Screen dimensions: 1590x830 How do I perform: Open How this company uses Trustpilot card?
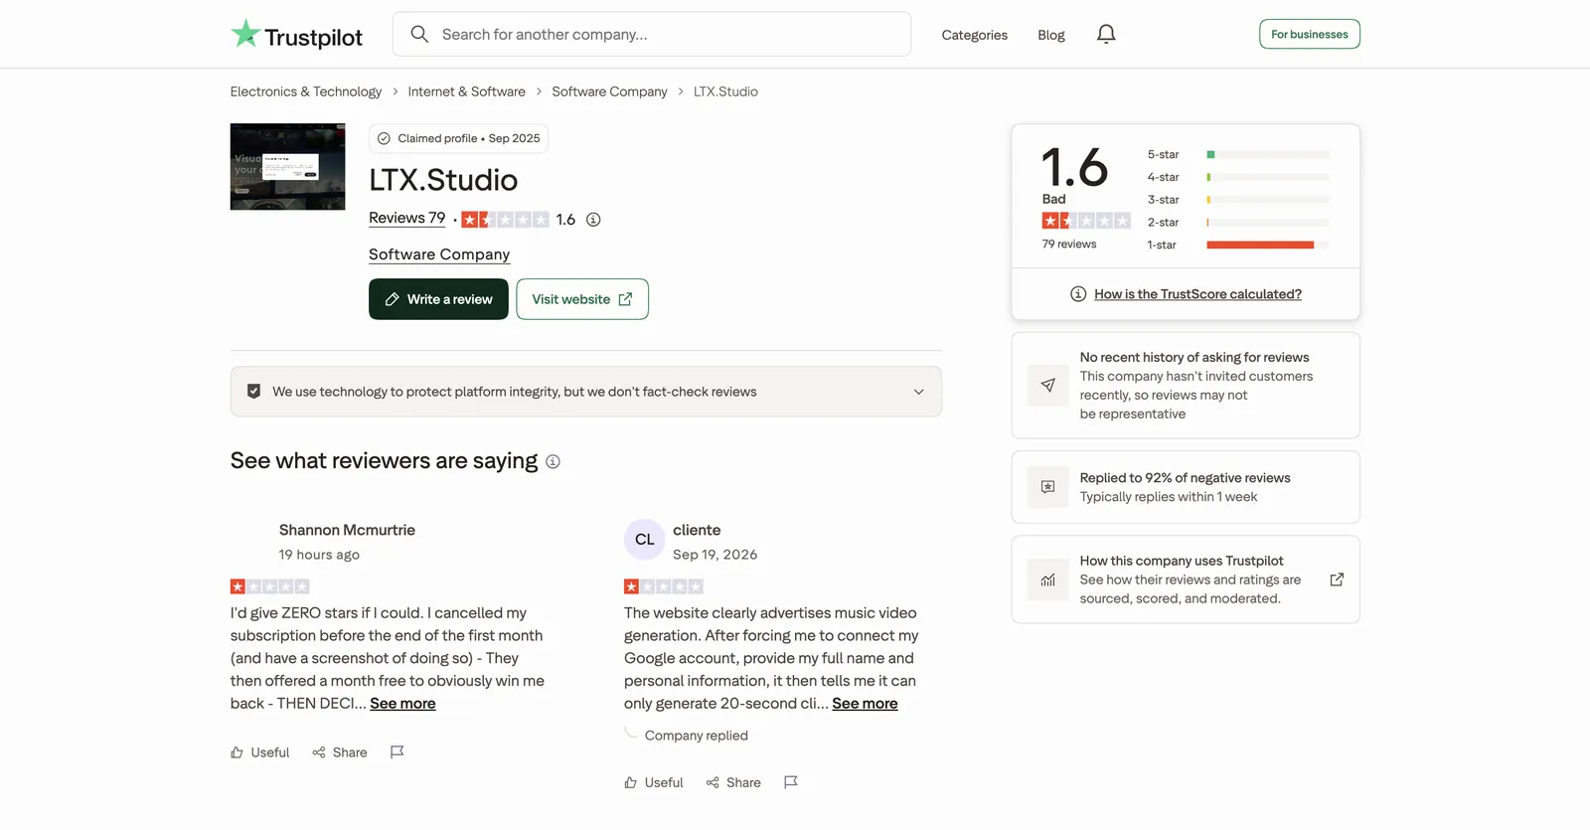1186,580
